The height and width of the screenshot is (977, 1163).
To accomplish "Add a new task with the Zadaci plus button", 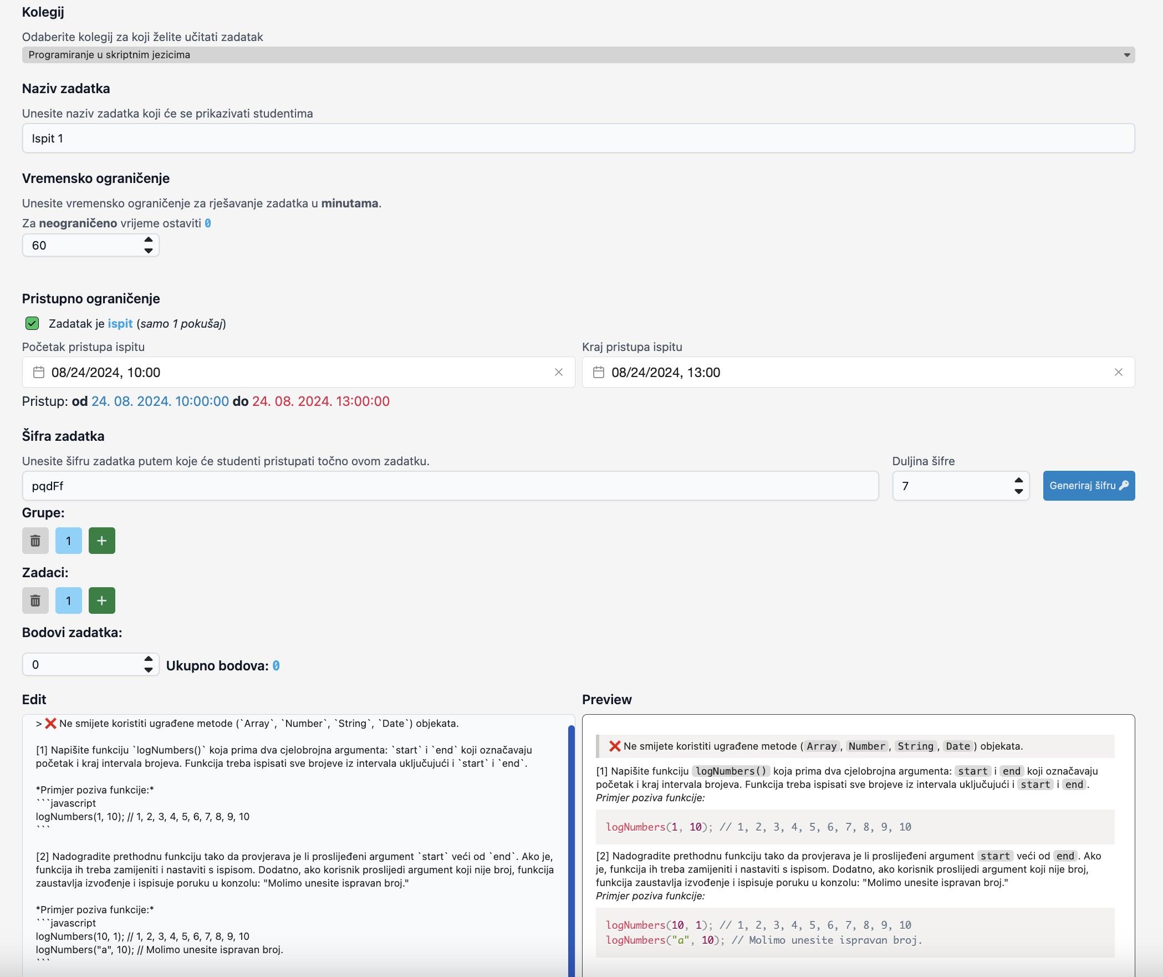I will (102, 601).
